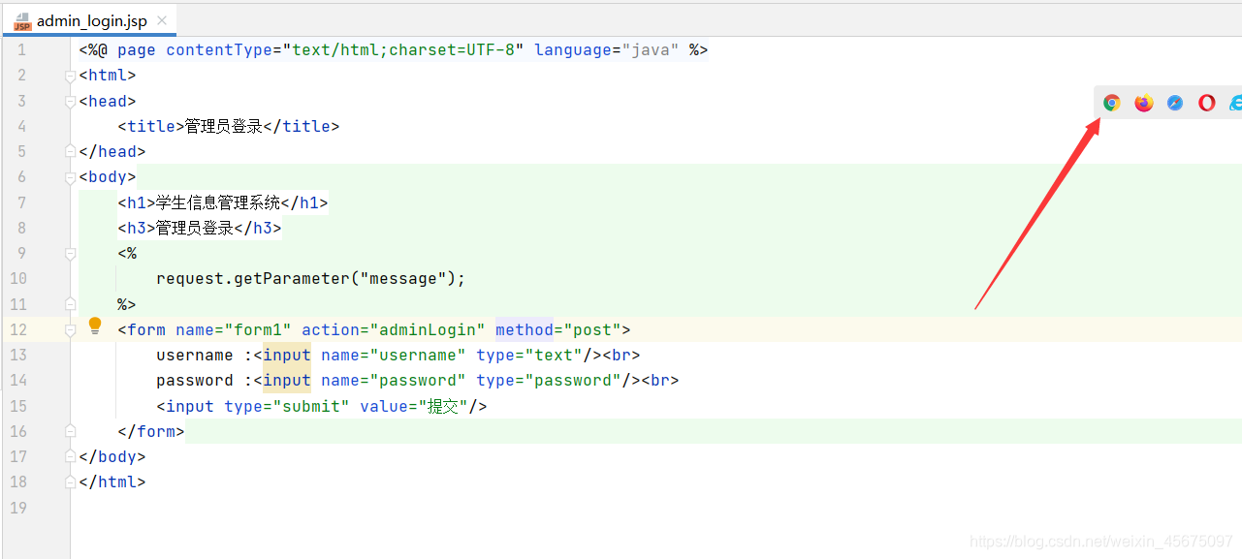Screen dimensions: 1242x559
Task: Open page in Chrome browser
Action: pyautogui.click(x=1112, y=103)
